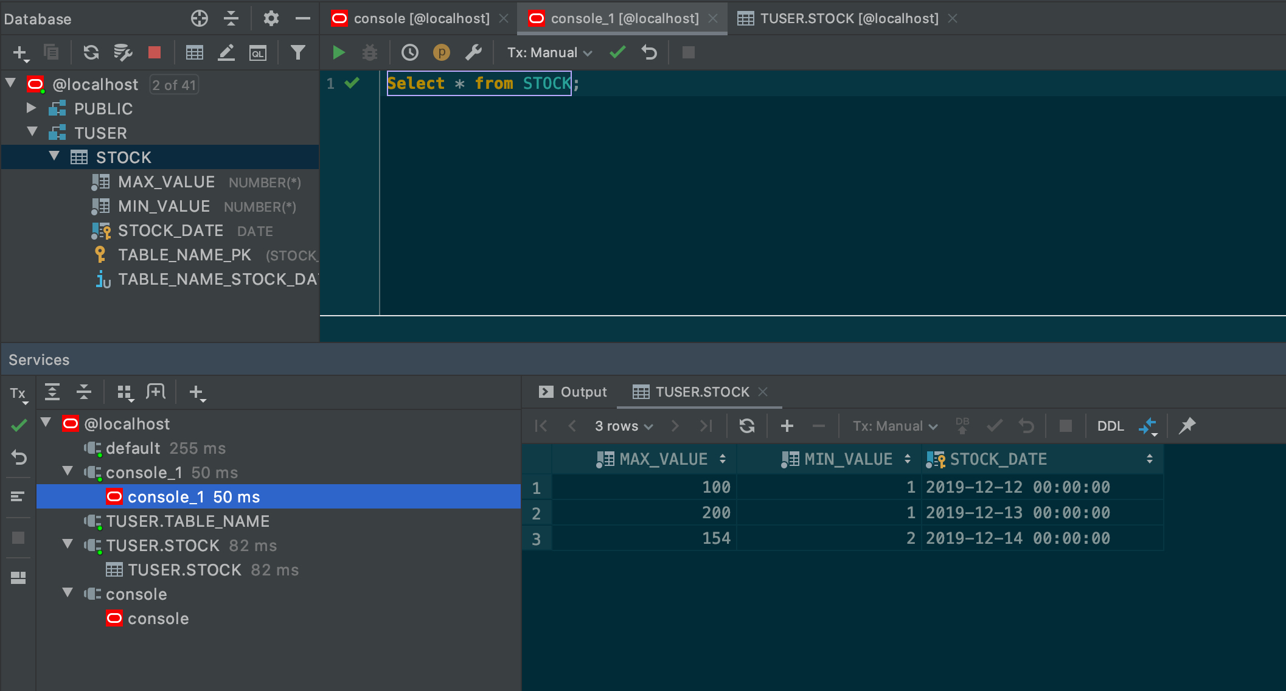Toggle the '2 of 41' schema selector

(x=174, y=85)
